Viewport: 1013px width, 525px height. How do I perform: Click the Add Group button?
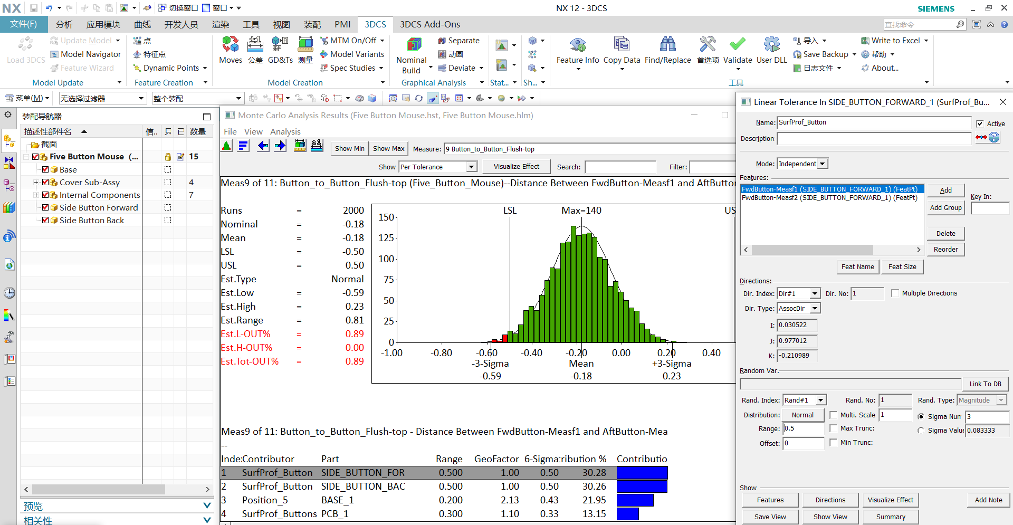(945, 207)
